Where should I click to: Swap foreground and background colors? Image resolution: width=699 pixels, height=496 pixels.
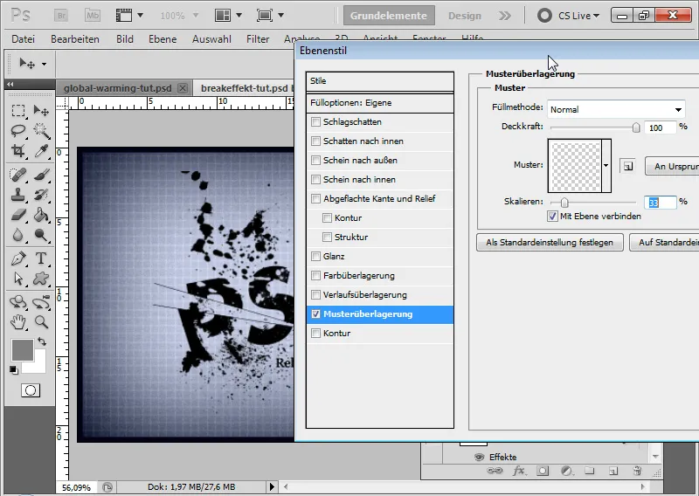coord(42,341)
